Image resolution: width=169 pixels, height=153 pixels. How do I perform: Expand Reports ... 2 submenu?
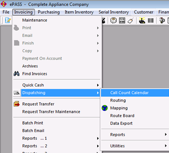(98, 146)
